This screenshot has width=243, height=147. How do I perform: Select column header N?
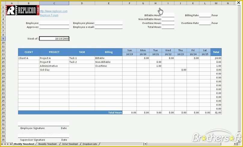(x=227, y=3)
